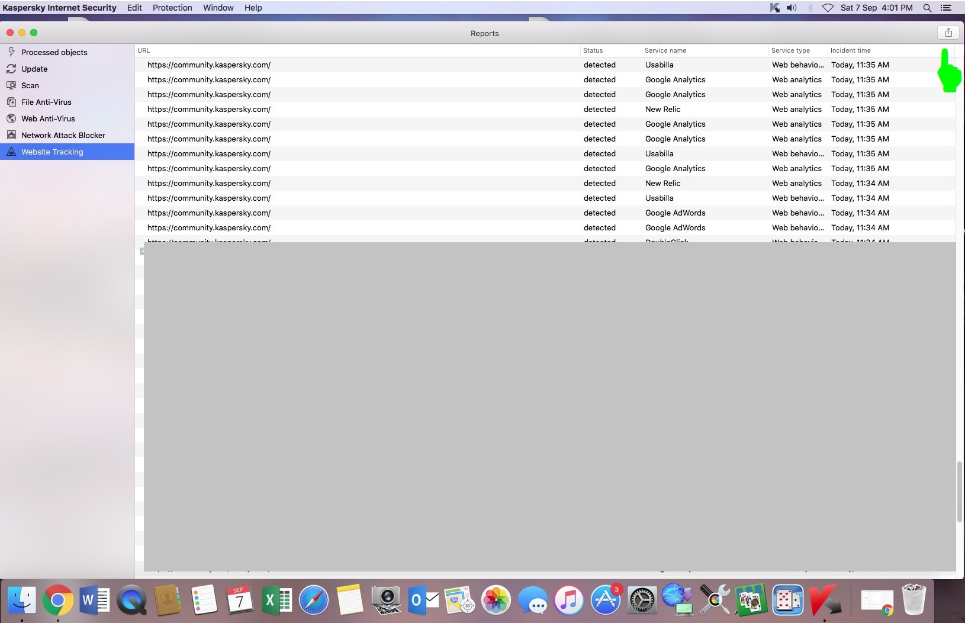Open Bluetooth menu bar icon
Image resolution: width=965 pixels, height=623 pixels.
tap(810, 8)
